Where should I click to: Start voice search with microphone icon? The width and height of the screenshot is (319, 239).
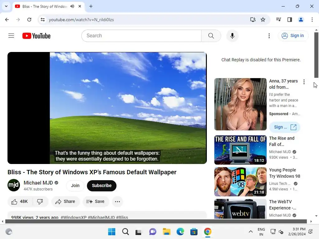(x=232, y=36)
